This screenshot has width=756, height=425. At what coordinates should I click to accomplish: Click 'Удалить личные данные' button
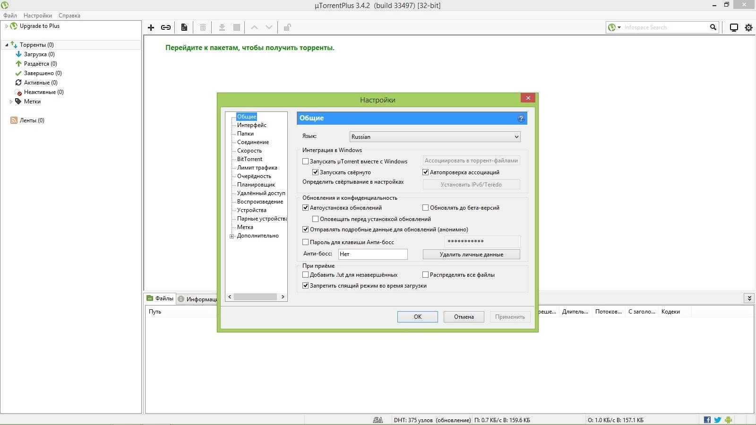[472, 255]
